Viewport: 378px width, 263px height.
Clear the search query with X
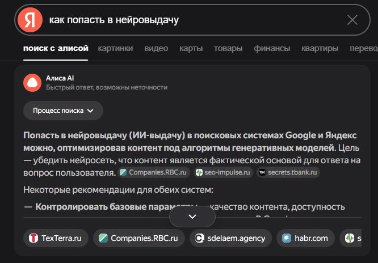click(x=352, y=20)
